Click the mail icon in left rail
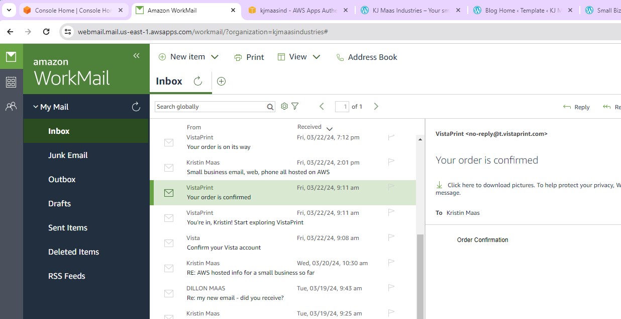This screenshot has width=621, height=319. [x=11, y=56]
